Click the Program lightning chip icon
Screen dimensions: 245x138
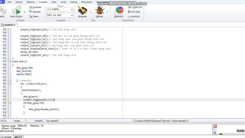[82, 10]
